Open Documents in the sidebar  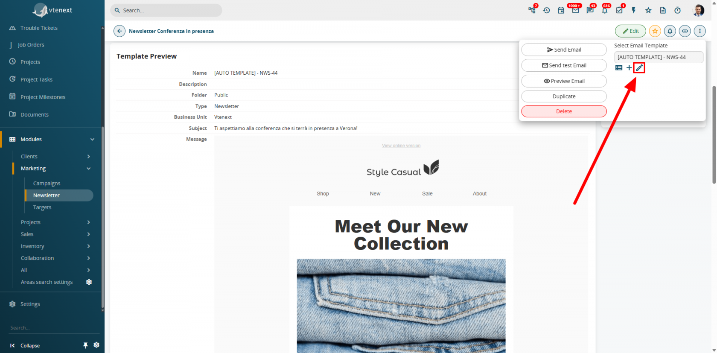[35, 114]
